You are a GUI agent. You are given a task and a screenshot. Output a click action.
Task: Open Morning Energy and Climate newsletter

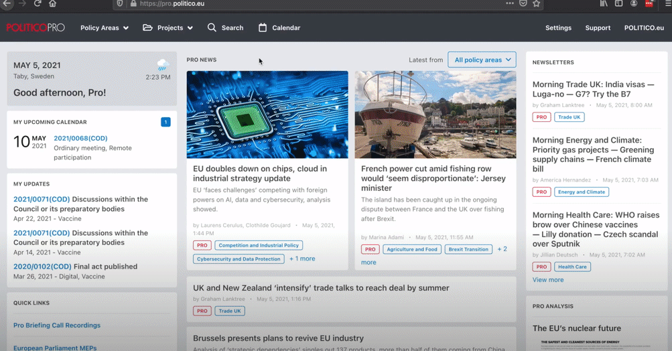click(x=593, y=154)
